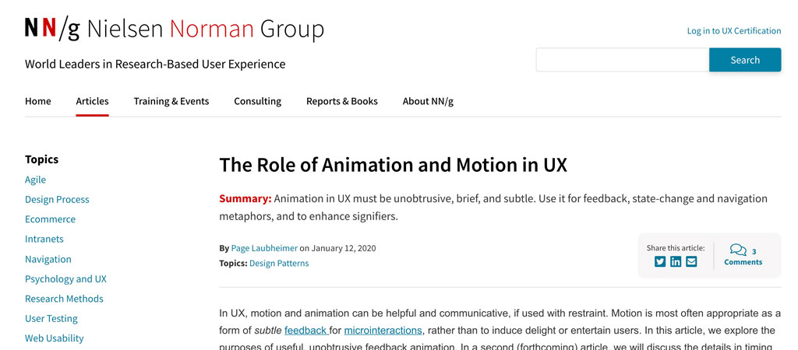Share article via email envelope icon
This screenshot has width=798, height=350.
pyautogui.click(x=691, y=261)
